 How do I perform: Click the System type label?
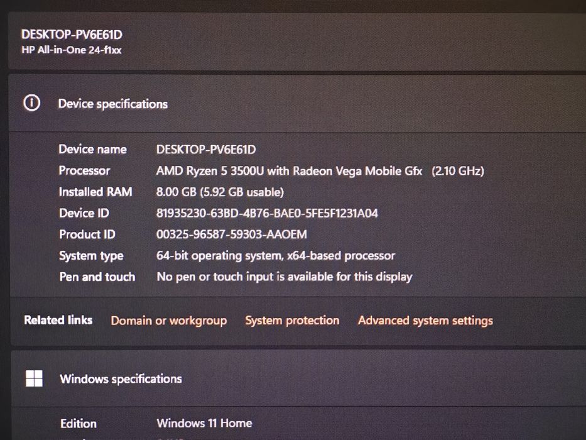tap(91, 256)
